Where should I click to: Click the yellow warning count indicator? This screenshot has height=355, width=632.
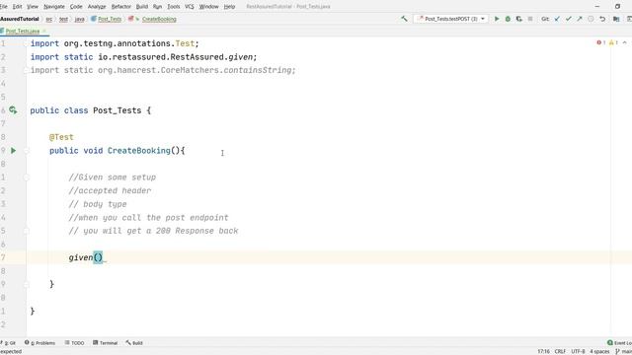pos(613,42)
